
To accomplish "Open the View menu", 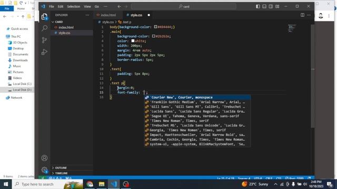I will point(87,6).
